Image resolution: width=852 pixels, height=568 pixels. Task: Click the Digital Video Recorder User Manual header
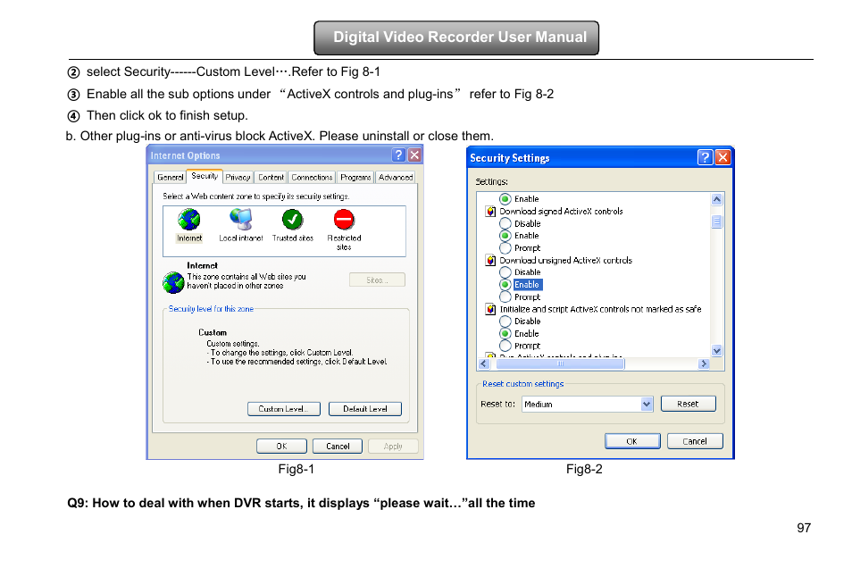[456, 38]
